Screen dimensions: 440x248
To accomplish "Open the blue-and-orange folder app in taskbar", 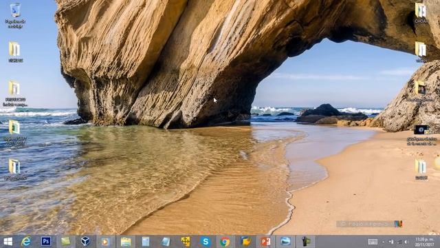I will point(246,242).
